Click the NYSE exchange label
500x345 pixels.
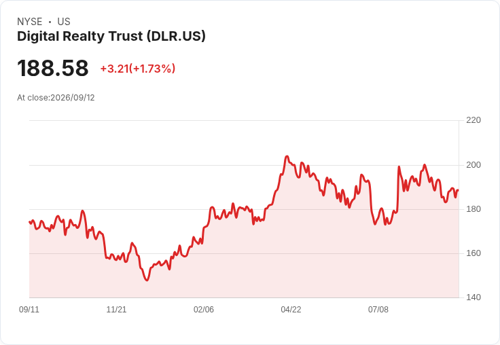[x=30, y=22]
